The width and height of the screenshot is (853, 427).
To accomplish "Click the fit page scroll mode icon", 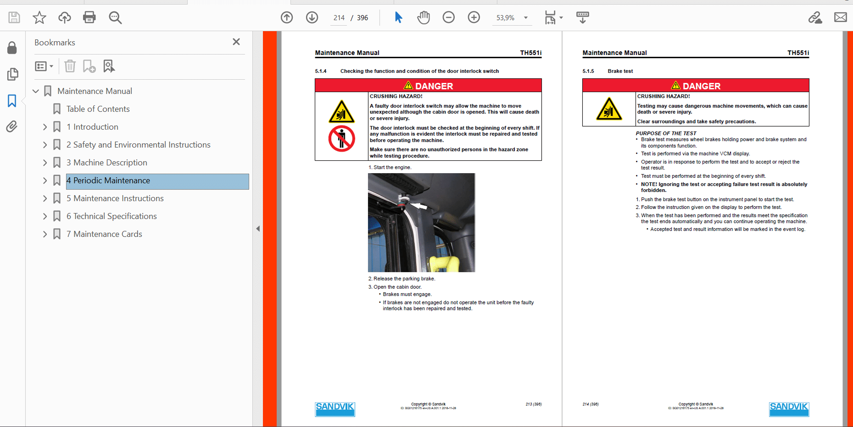I will pyautogui.click(x=550, y=17).
